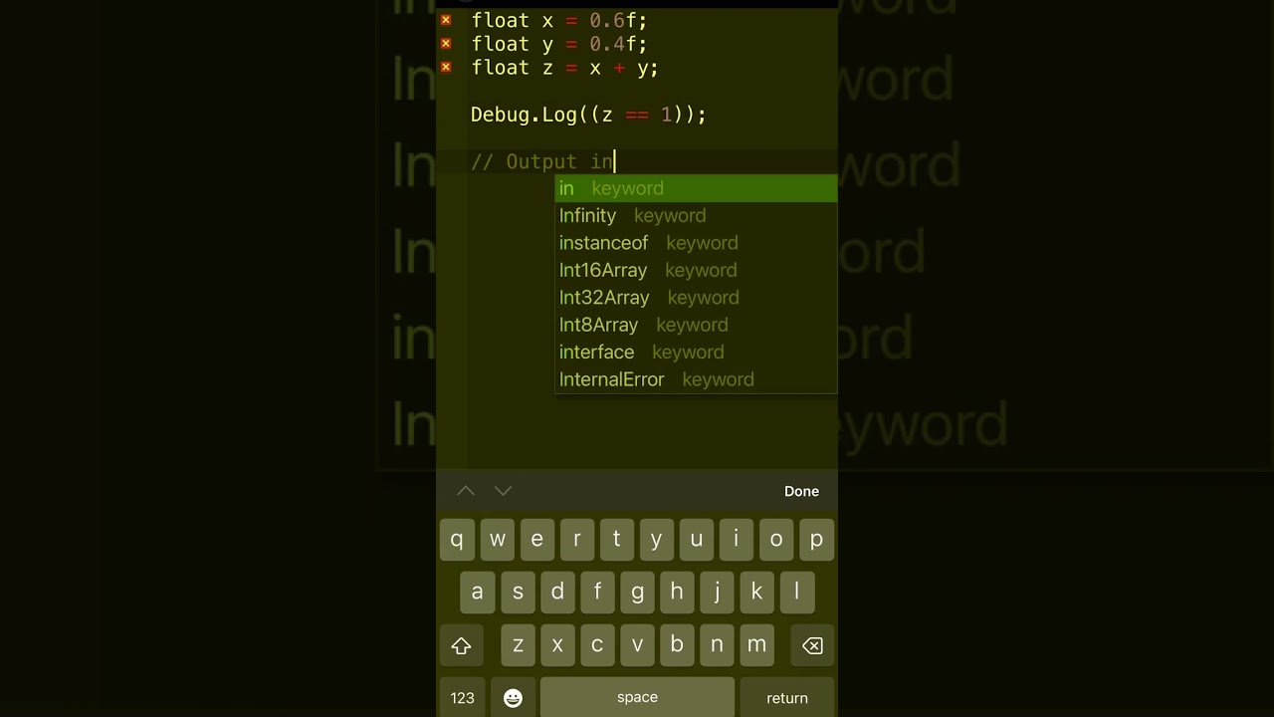Pick the 'instanceof' keyword suggestion

pyautogui.click(x=696, y=243)
